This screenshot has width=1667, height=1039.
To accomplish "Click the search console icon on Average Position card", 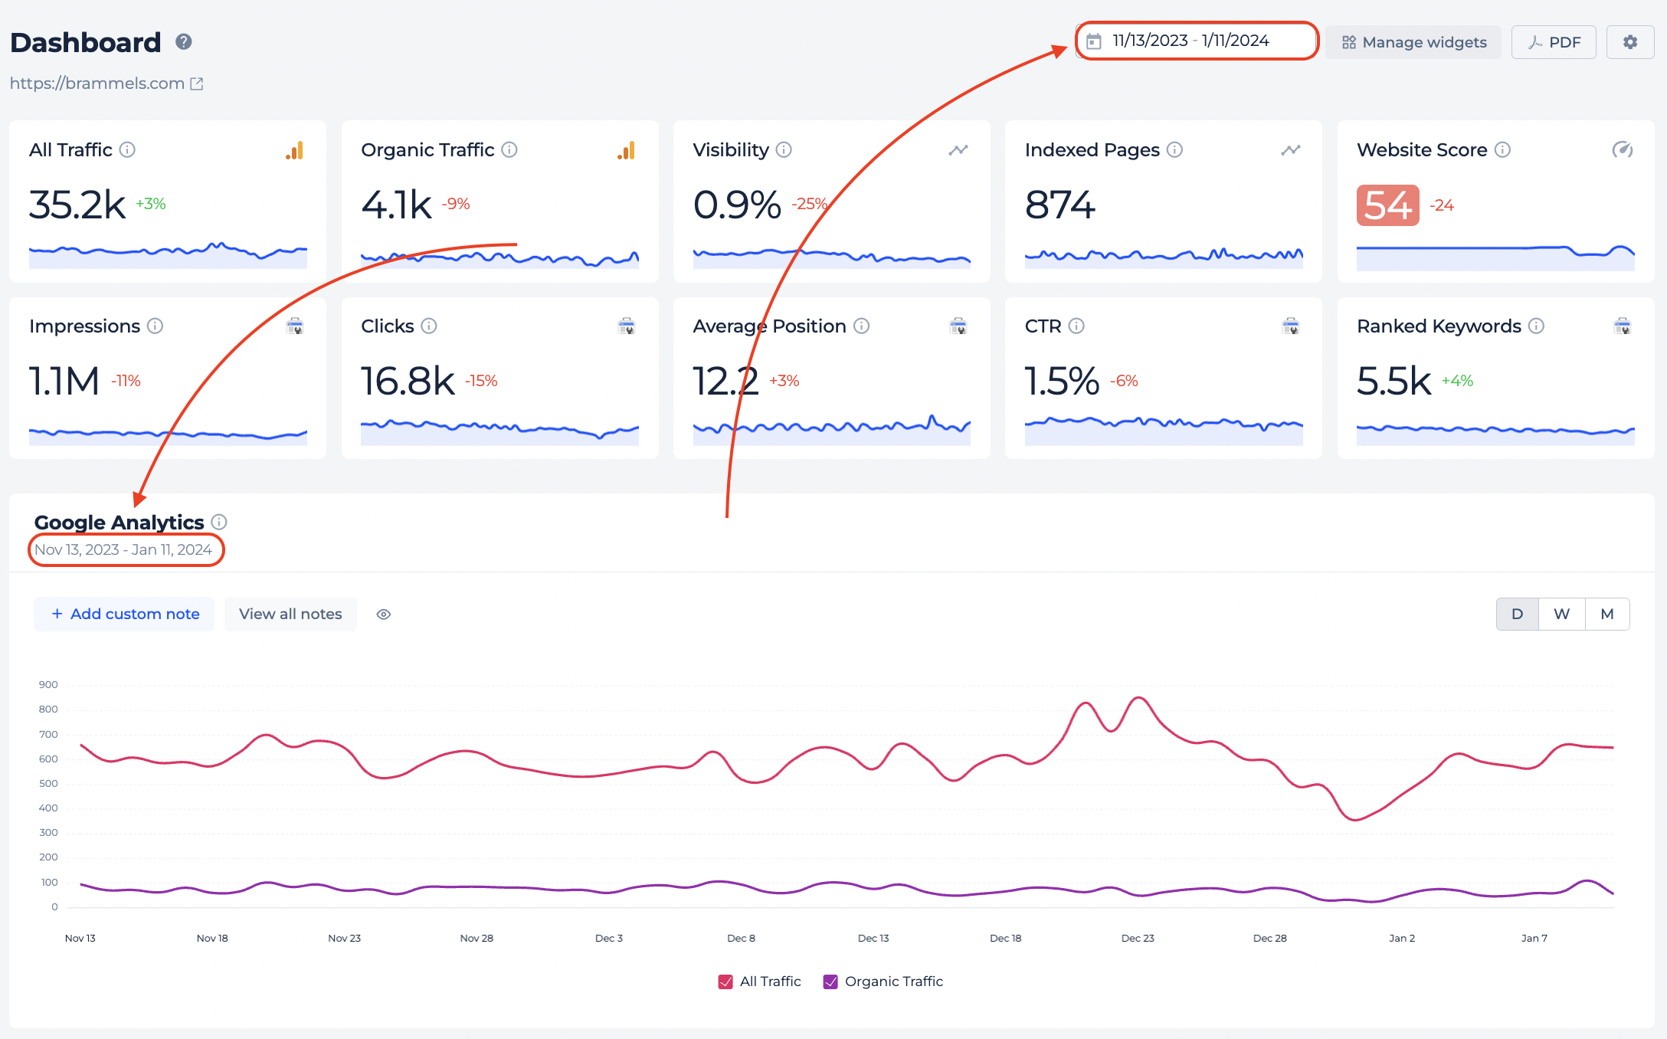I will [x=958, y=326].
